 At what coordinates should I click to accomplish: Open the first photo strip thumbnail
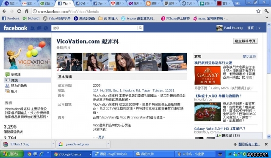click(x=69, y=62)
